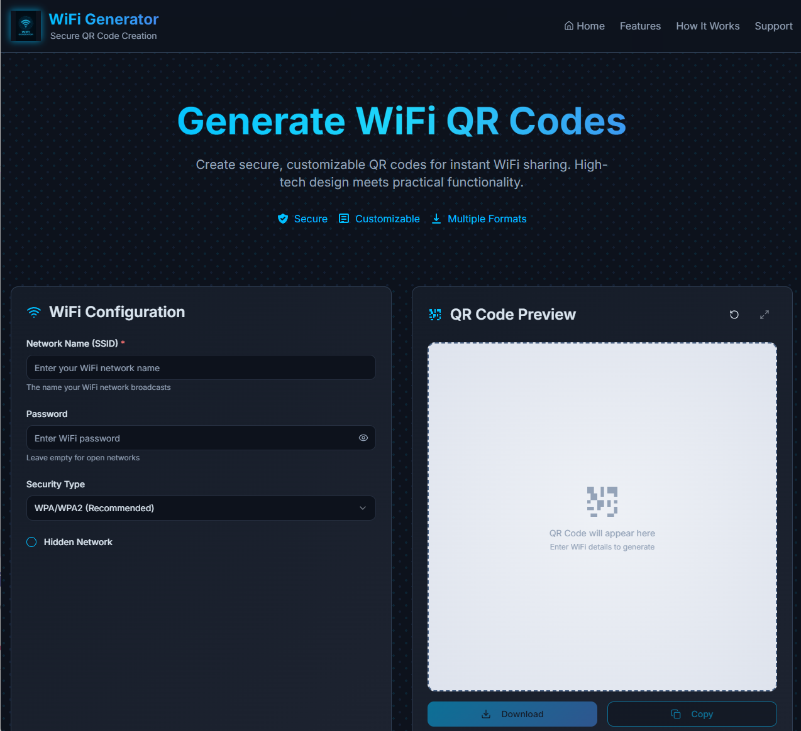This screenshot has height=731, width=801.
Task: Click the expand fullscreen icon in preview
Action: pyautogui.click(x=765, y=315)
